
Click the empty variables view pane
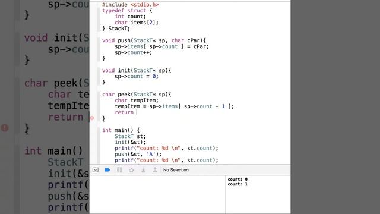click(157, 194)
